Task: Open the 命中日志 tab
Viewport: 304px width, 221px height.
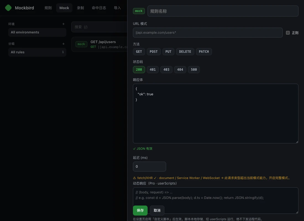Action: 99,8
